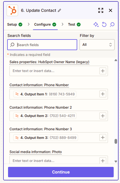Switch to the Setup tab
The height and width of the screenshot is (183, 120).
click(15, 24)
